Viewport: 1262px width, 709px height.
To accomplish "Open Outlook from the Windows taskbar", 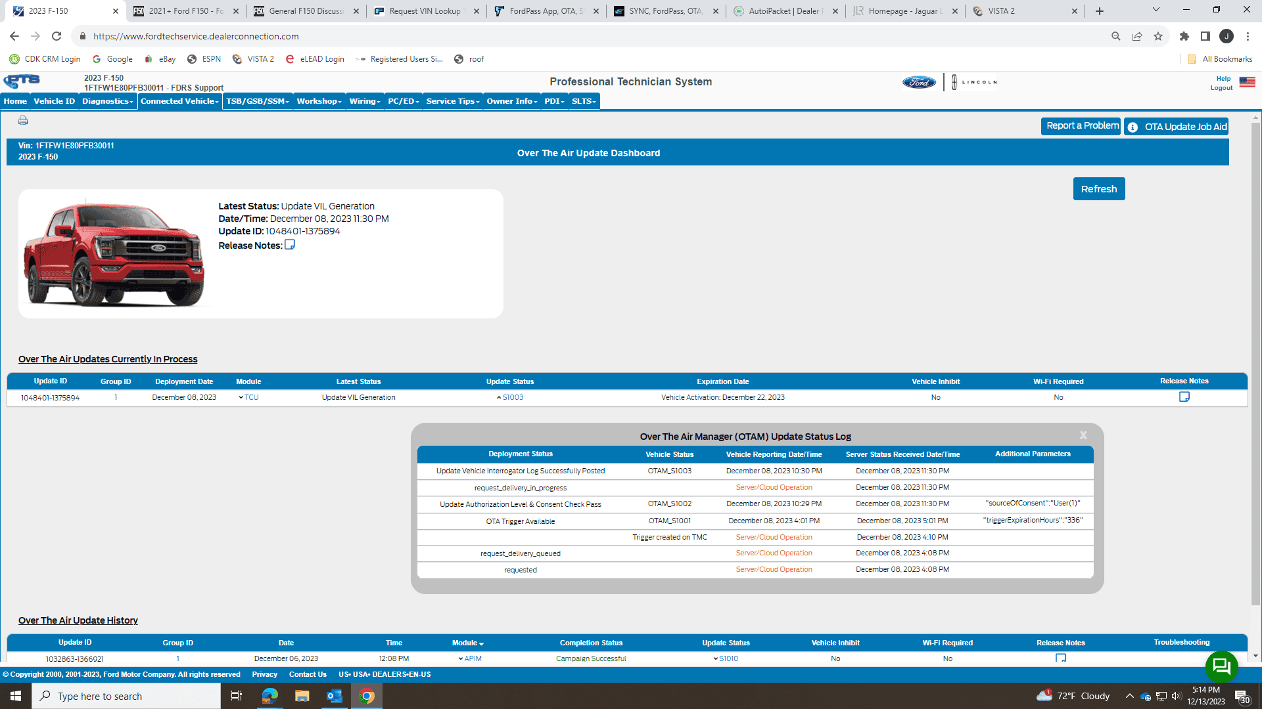I will (334, 696).
